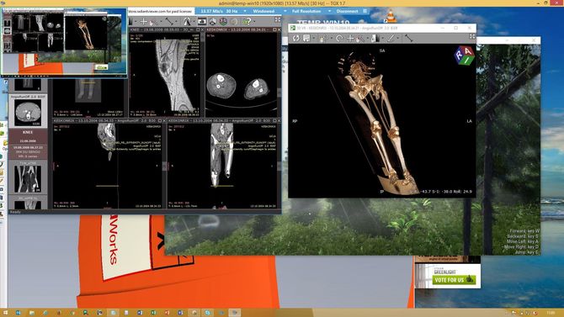Open Windows Start button on taskbar
Screen dimensions: 564x317
point(5,313)
